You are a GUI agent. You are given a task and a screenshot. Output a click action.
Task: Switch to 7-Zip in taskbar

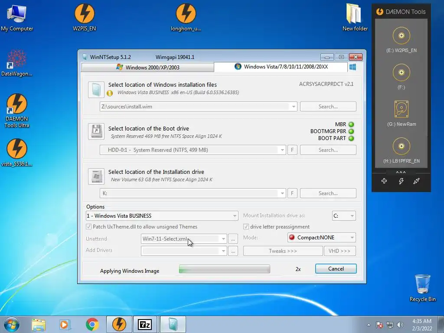point(145,324)
